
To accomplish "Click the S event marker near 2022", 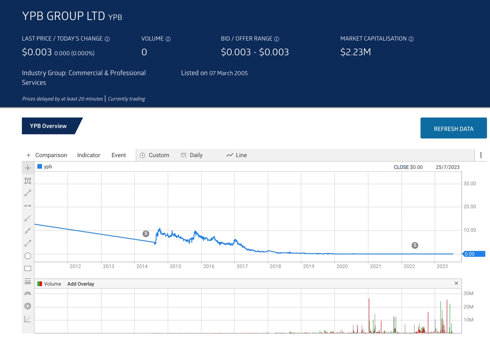I will click(x=415, y=245).
